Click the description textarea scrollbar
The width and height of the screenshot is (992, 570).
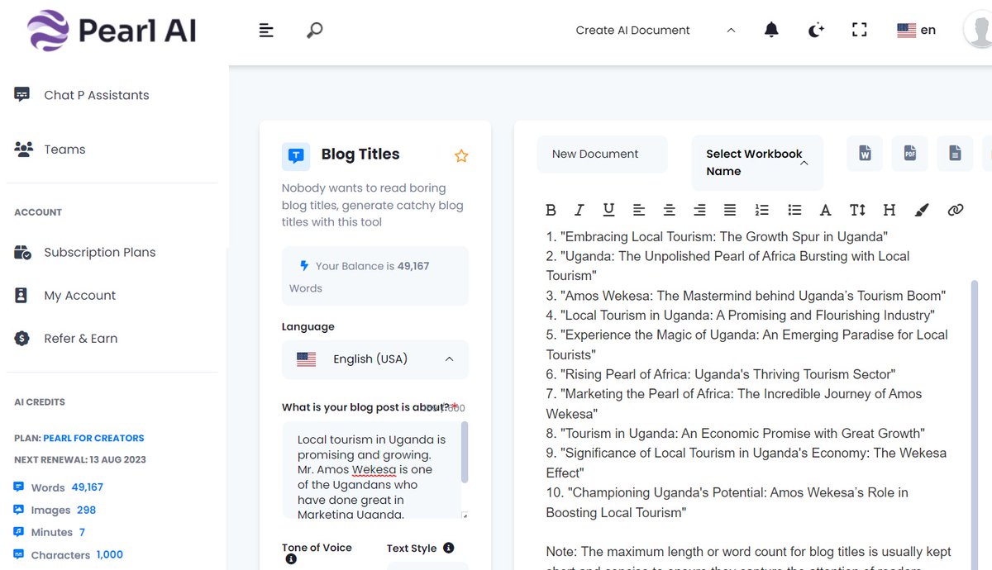pos(465,453)
